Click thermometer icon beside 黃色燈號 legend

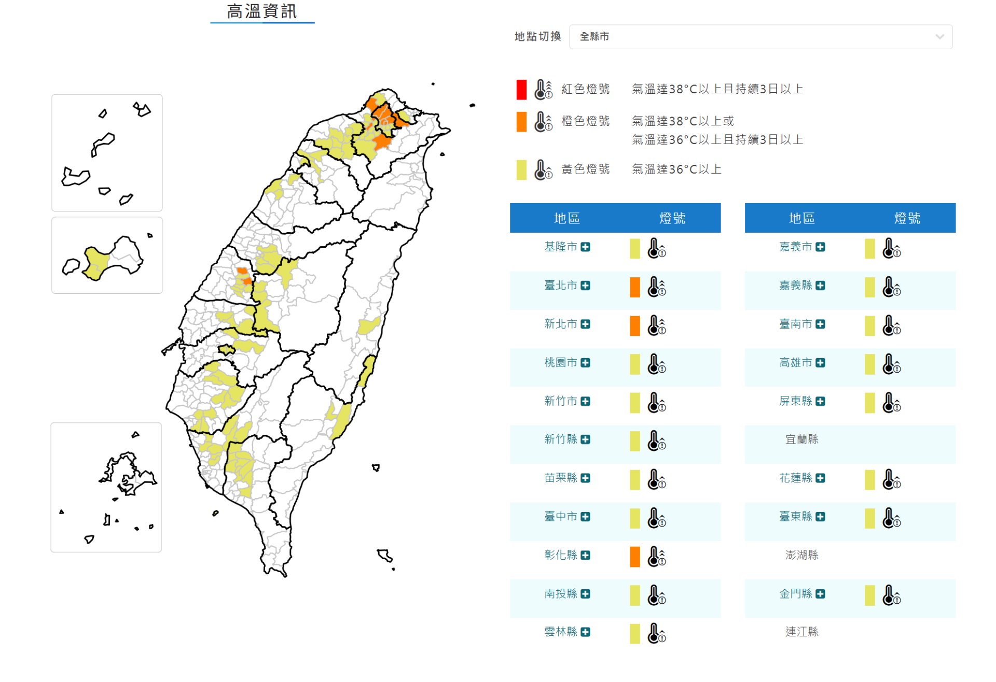543,169
